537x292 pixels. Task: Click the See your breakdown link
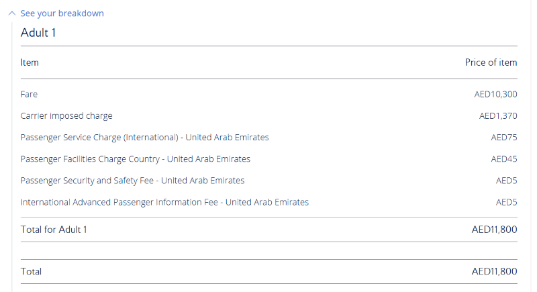tap(62, 13)
